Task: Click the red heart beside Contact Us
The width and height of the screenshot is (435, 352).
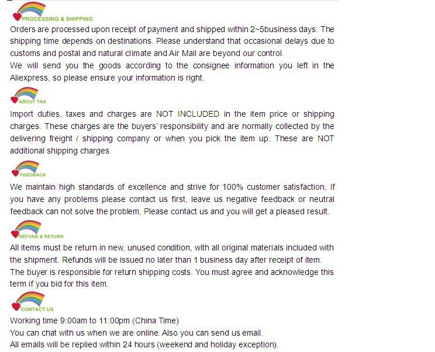Action: coord(16,307)
